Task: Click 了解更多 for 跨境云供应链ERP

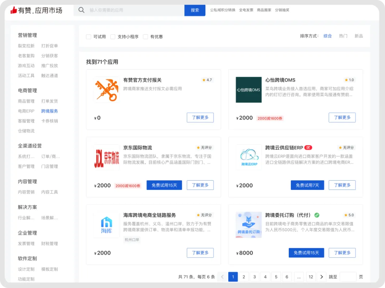Action: (342, 185)
